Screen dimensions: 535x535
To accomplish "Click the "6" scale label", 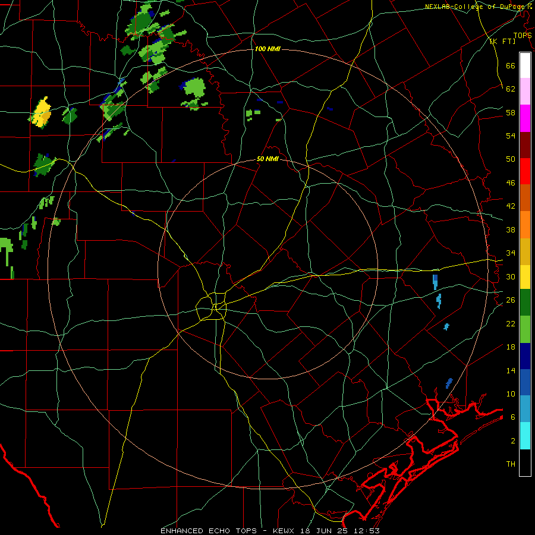I will (513, 417).
